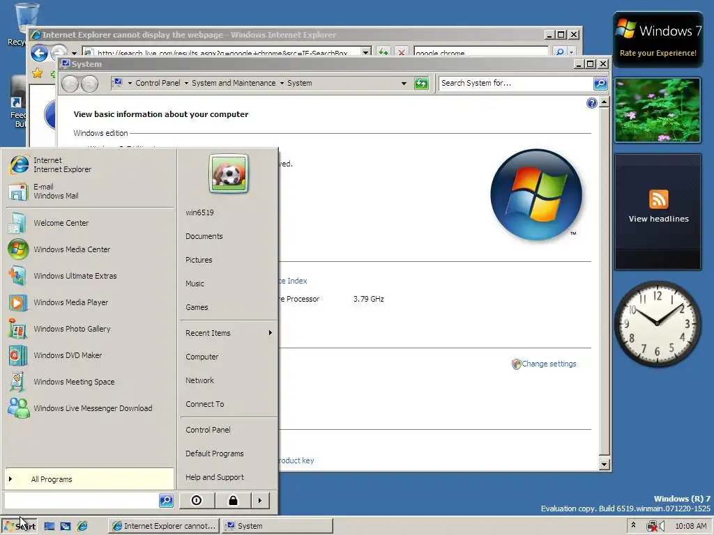Click refresh button in System address bar
This screenshot has height=535, width=714.
pos(421,84)
